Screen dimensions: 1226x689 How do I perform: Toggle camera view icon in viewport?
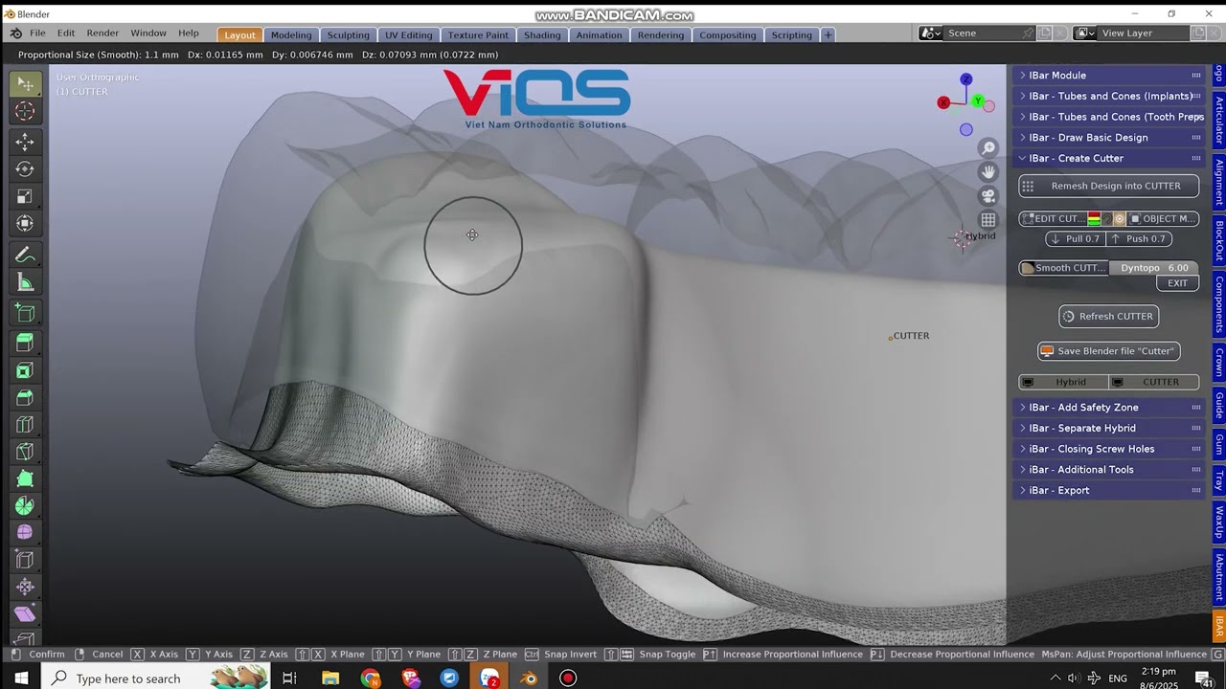[988, 196]
